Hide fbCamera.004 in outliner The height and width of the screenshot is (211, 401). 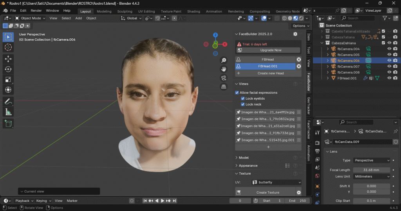point(389,49)
